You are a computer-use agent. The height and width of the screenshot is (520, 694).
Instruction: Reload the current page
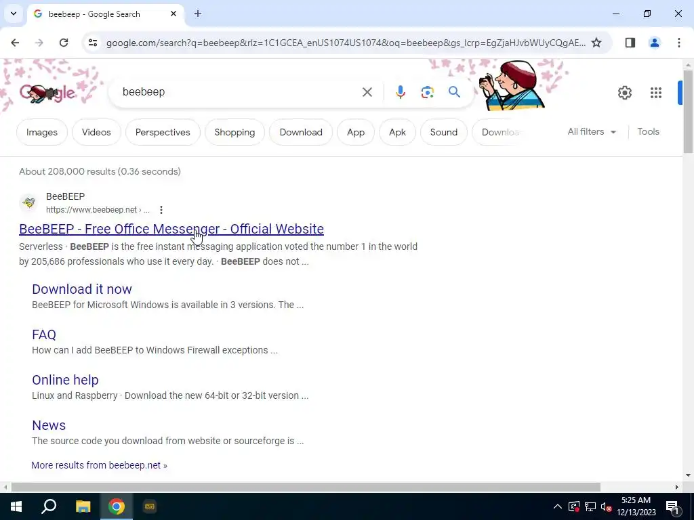pos(64,43)
